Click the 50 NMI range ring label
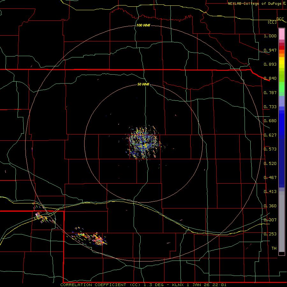The image size is (287, 287). (143, 84)
